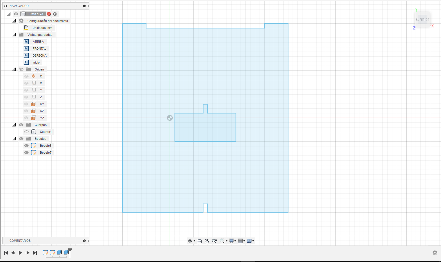The width and height of the screenshot is (441, 262).
Task: Hide the Boceto5 sketch
Action: coord(26,146)
